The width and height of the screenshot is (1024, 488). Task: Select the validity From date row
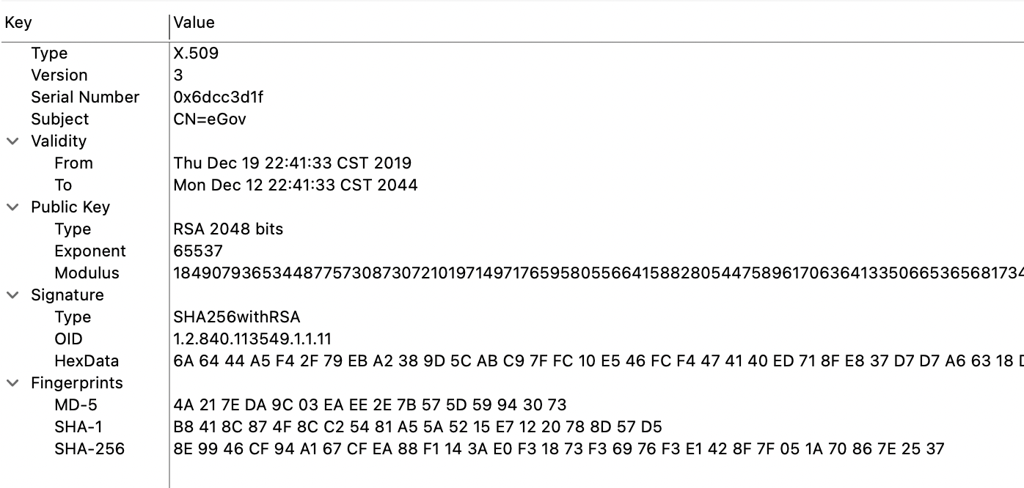pos(292,163)
